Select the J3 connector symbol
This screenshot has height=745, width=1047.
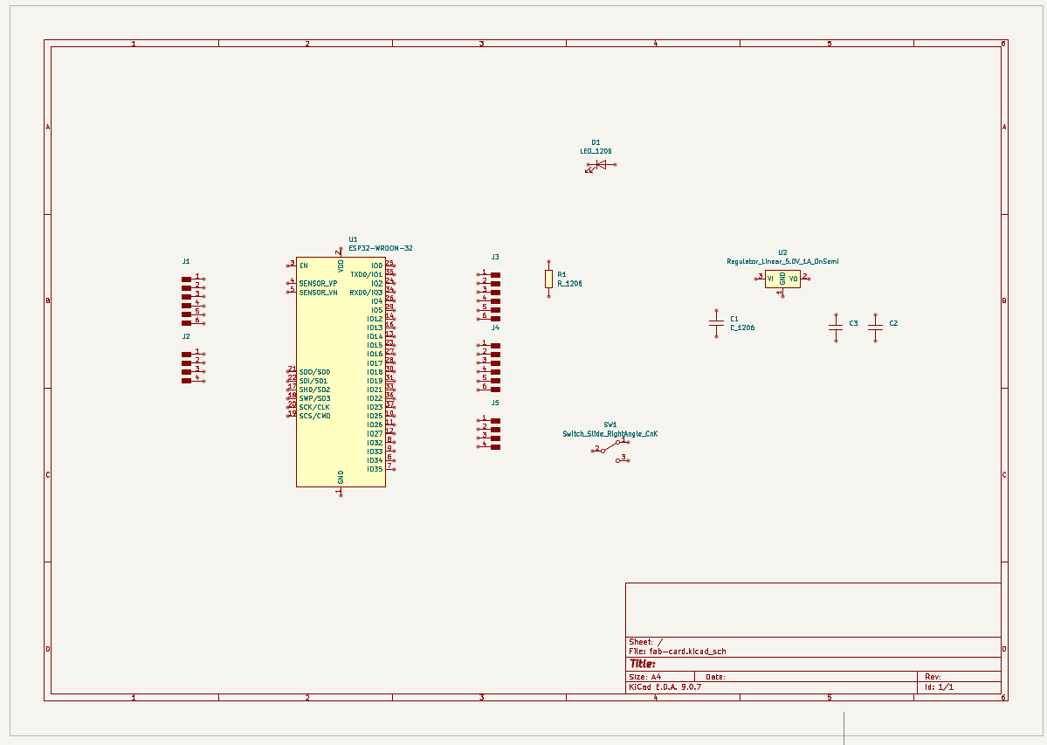point(489,296)
